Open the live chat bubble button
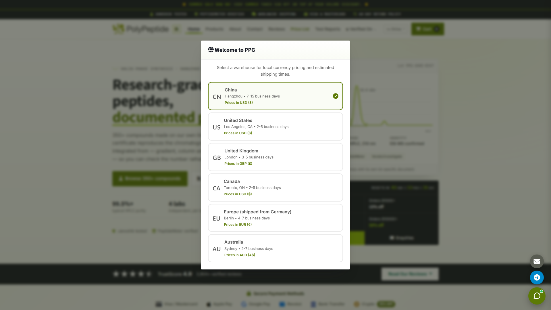Viewport: 551px width, 310px height. [537, 296]
